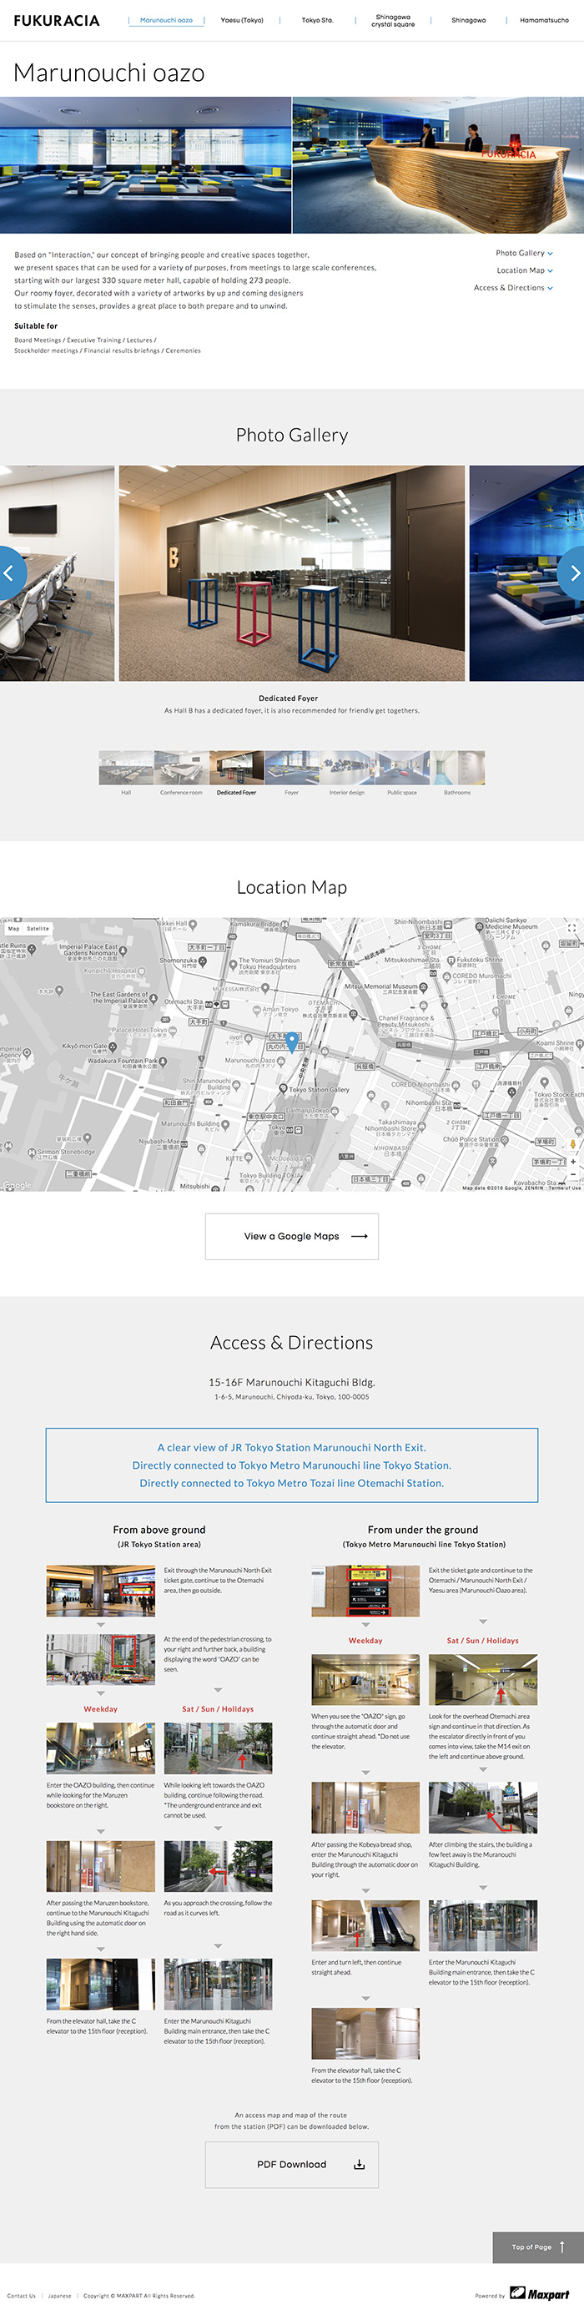This screenshot has height=2310, width=584.
Task: Click the 'Access & Directions' section heading
Action: click(x=291, y=1343)
